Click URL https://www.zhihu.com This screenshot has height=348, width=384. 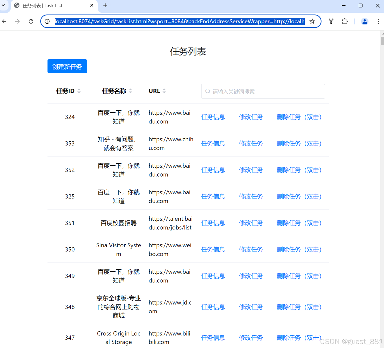point(171,143)
